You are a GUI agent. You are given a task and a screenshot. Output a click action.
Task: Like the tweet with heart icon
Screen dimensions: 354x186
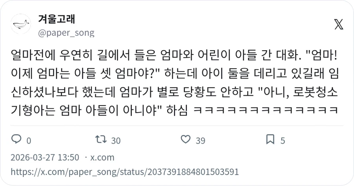pyautogui.click(x=186, y=139)
